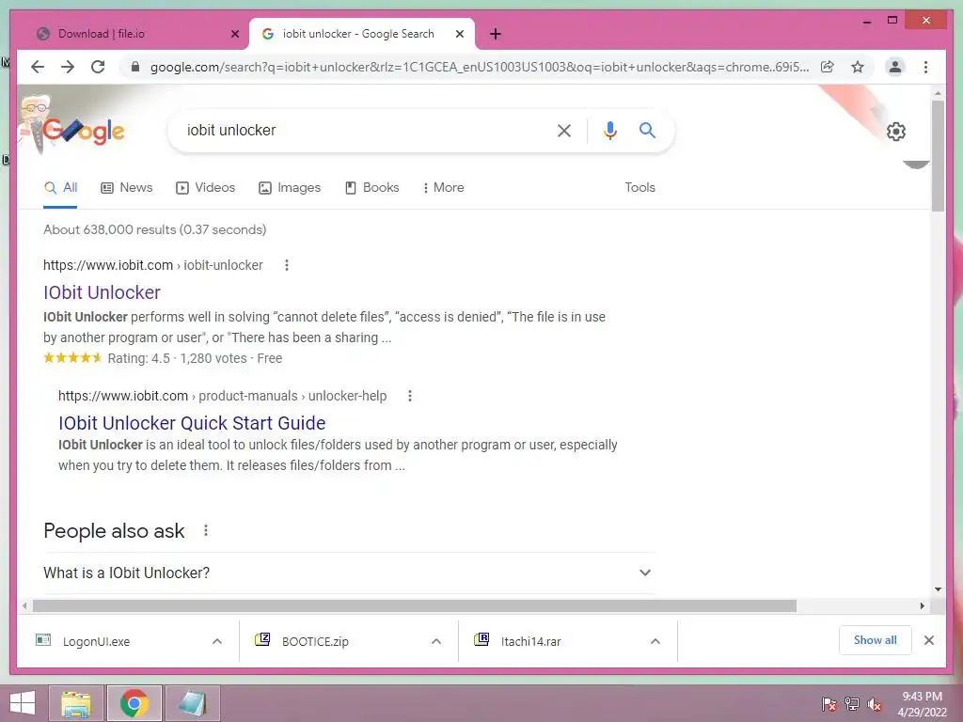963x722 pixels.
Task: Open the Action Center flag tray icon
Action: pos(829,703)
